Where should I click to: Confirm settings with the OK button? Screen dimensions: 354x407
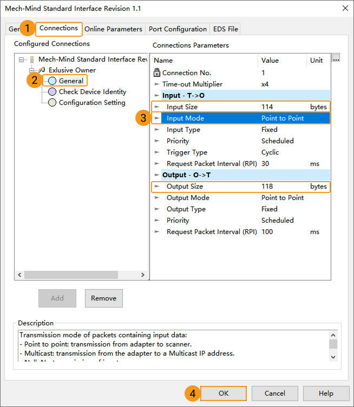point(224,393)
